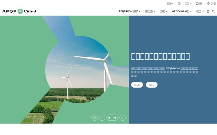Expand second main navigation dropdown
This screenshot has height=135, width=217.
(150, 11)
